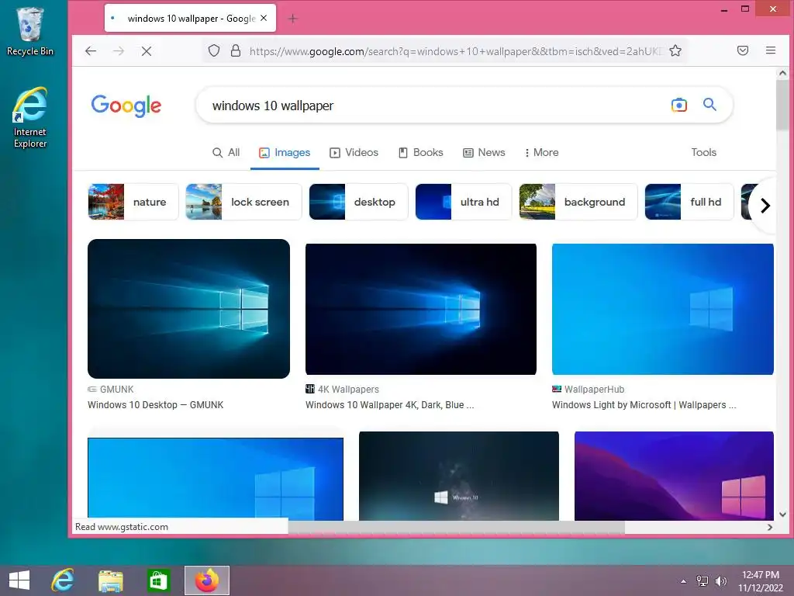794x596 pixels.
Task: Bookmark this page with the star
Action: pos(675,50)
